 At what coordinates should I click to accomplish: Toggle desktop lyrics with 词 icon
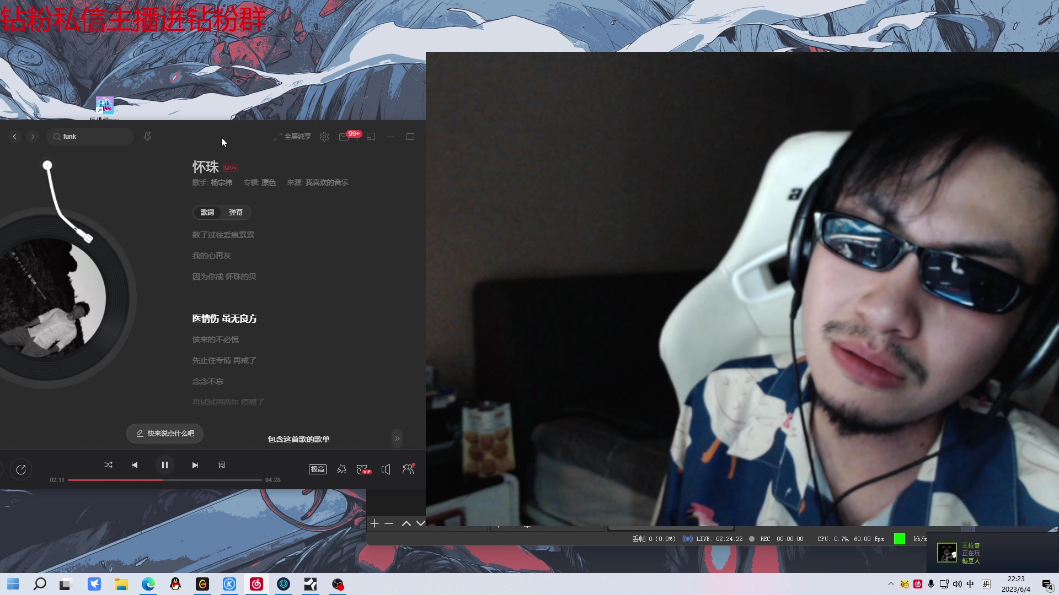coord(222,465)
